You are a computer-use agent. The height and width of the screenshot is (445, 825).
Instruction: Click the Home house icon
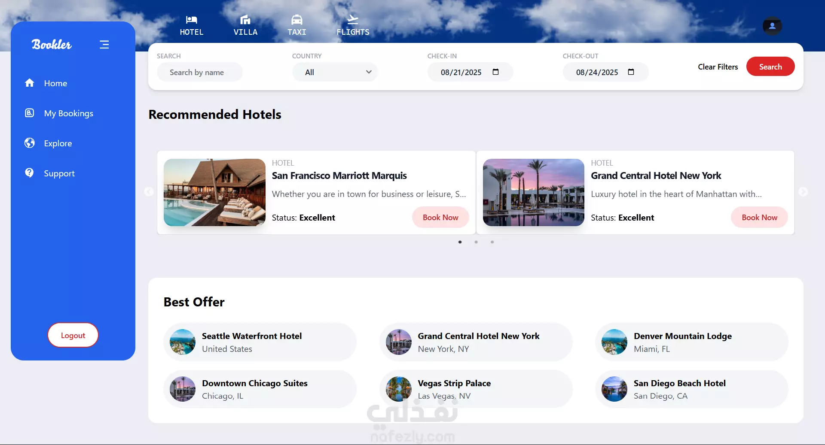[29, 83]
